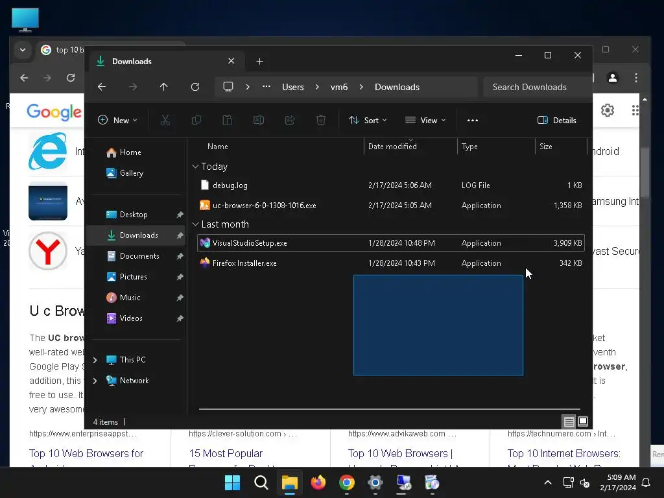Refresh the Downloads folder
This screenshot has height=498, width=664.
(195, 87)
